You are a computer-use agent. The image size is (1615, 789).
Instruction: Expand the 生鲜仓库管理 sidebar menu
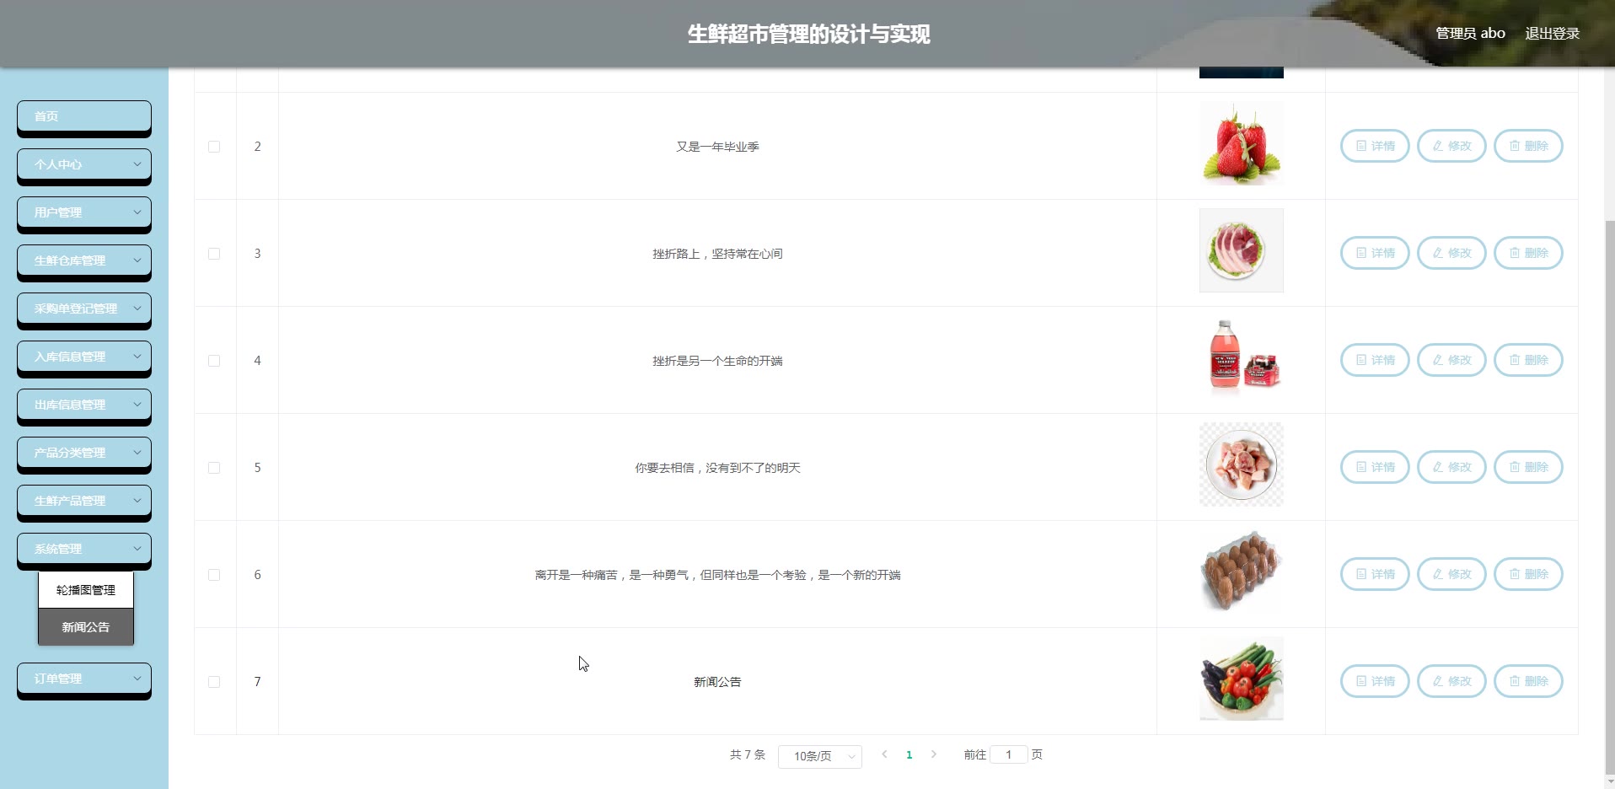pyautogui.click(x=84, y=260)
